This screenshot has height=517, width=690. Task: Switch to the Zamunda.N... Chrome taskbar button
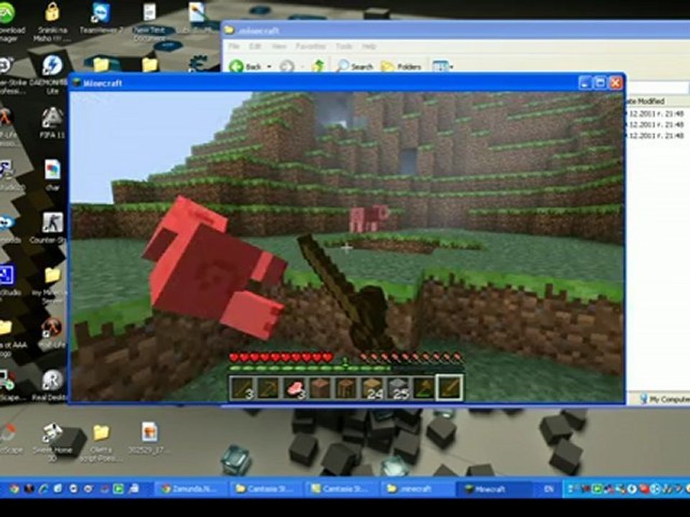point(190,489)
